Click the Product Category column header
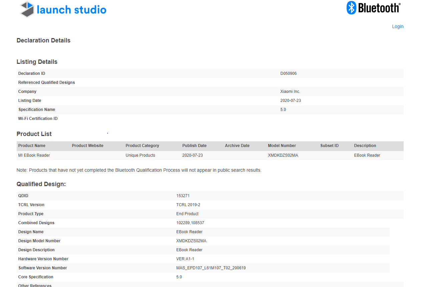439x287 pixels. (x=142, y=146)
